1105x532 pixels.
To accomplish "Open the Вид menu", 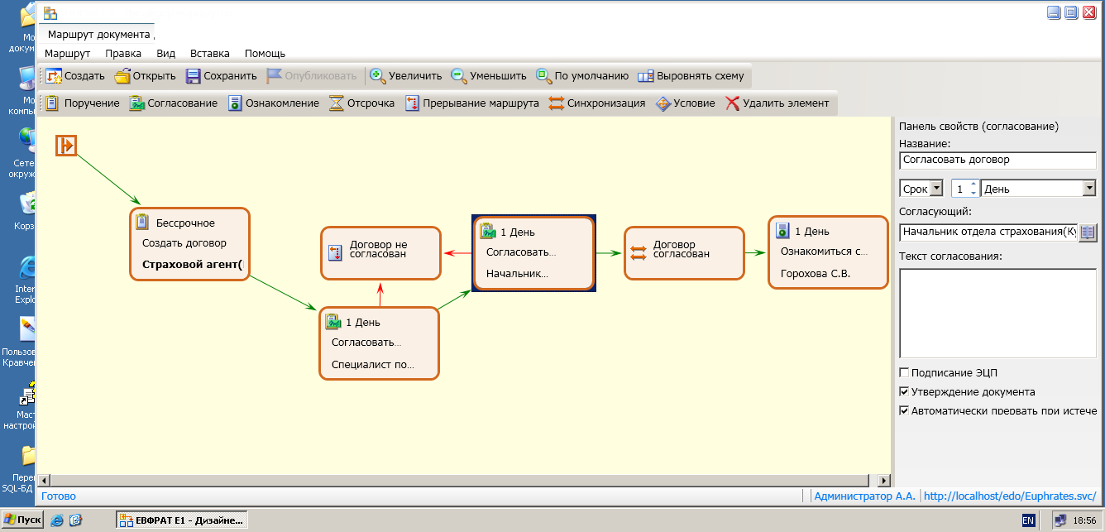I will (x=165, y=53).
